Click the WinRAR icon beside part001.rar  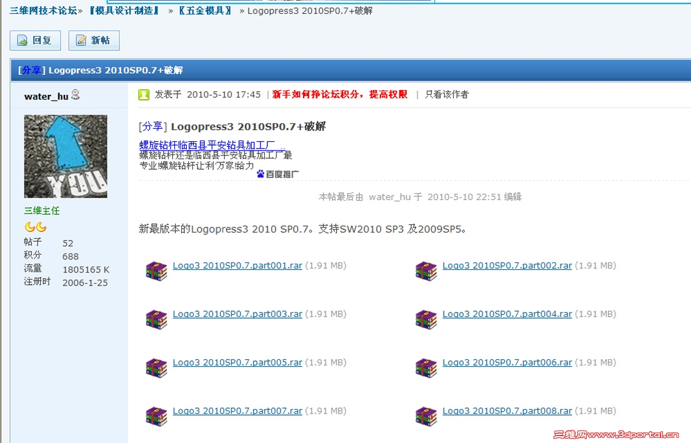click(156, 271)
